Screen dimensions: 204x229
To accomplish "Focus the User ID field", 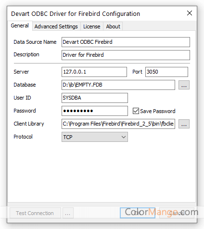I will click(95, 98).
